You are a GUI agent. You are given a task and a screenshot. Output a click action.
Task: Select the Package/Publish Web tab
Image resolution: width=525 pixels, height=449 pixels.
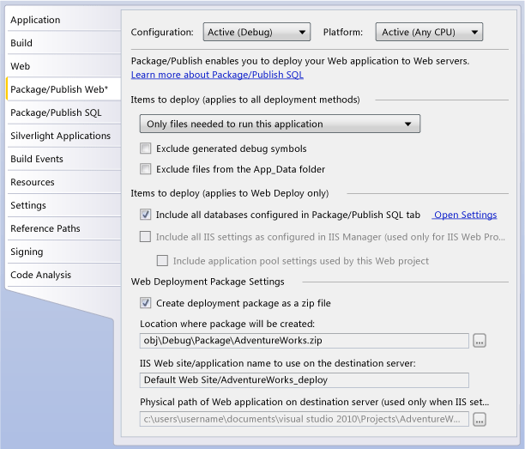coord(63,89)
